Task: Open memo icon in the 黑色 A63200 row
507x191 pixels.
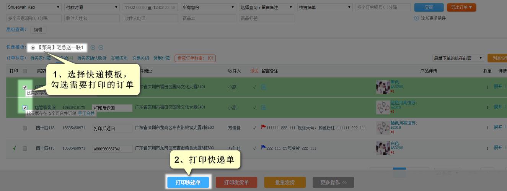Action: [264, 87]
